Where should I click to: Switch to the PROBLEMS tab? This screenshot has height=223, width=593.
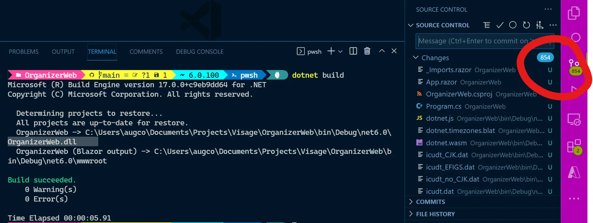pos(24,52)
